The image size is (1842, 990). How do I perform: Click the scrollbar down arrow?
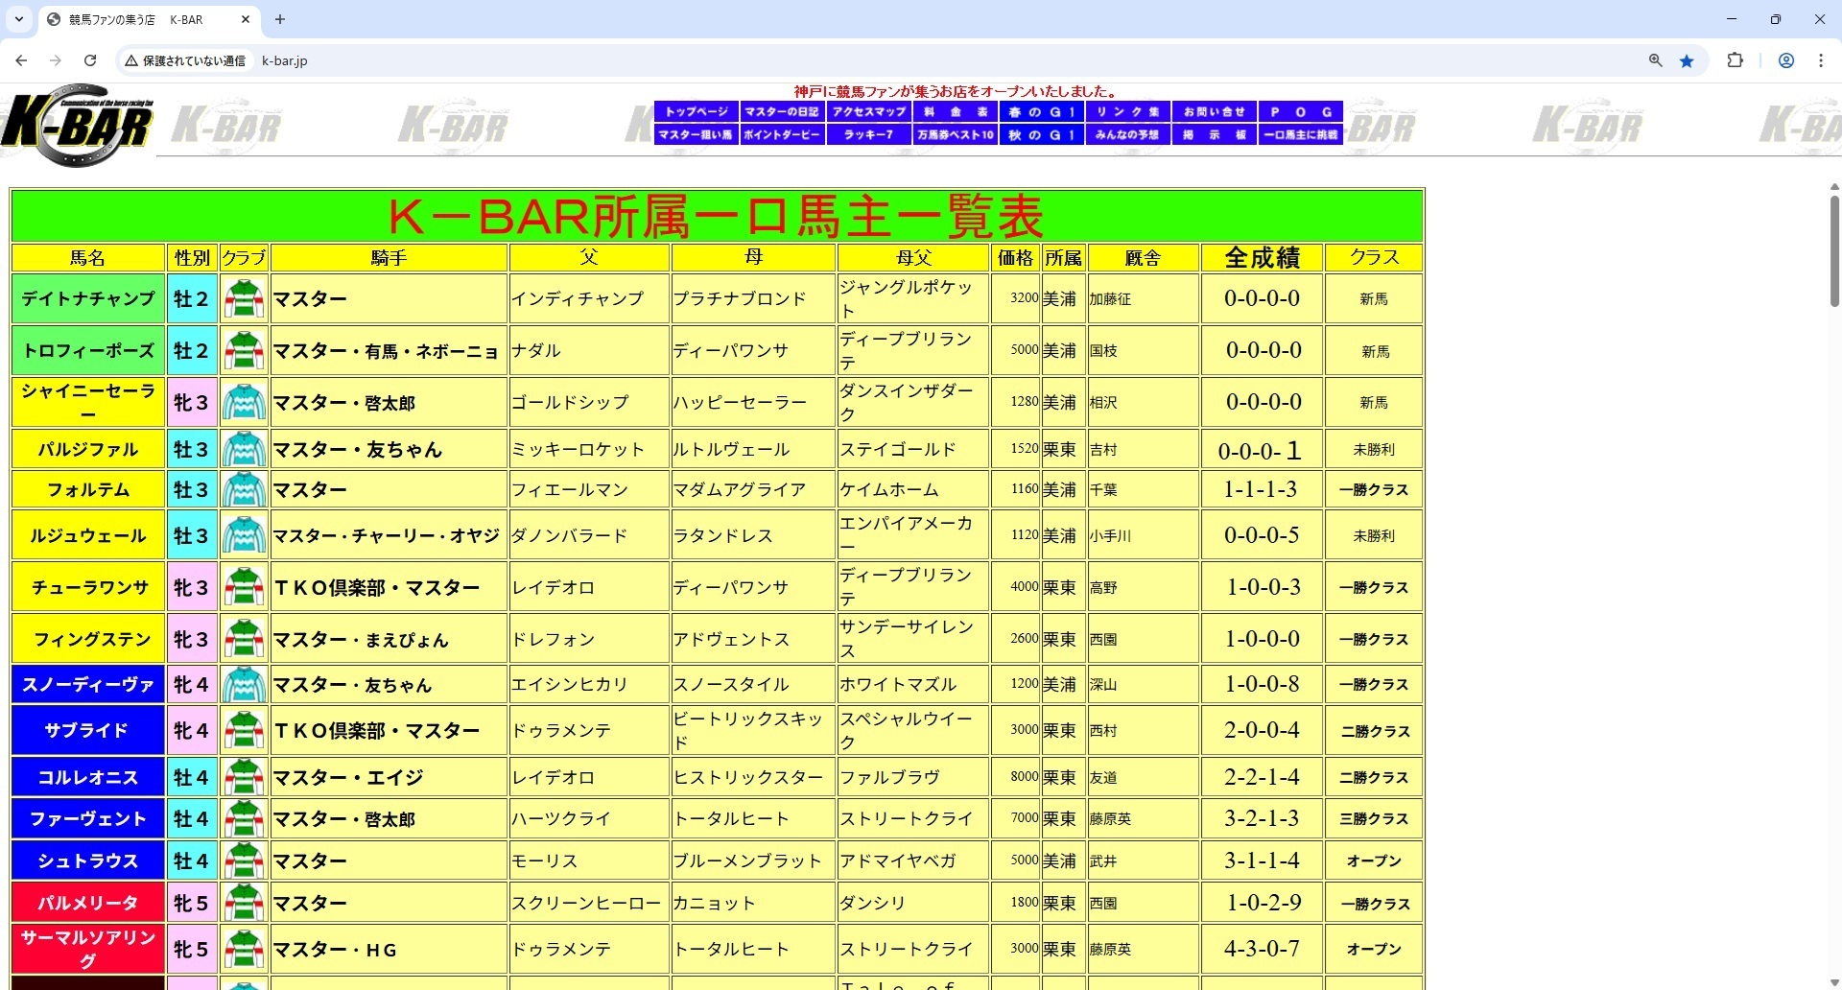1834,982
